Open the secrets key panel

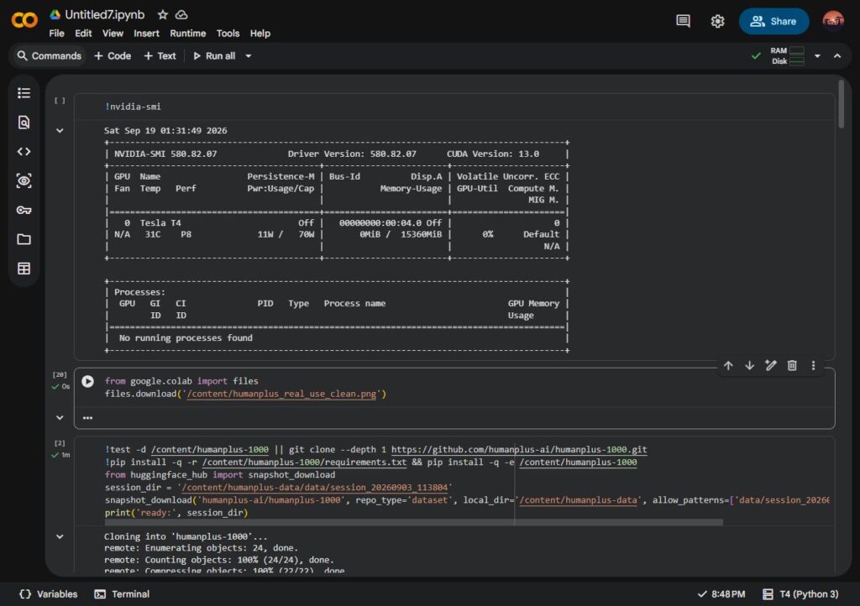point(24,210)
